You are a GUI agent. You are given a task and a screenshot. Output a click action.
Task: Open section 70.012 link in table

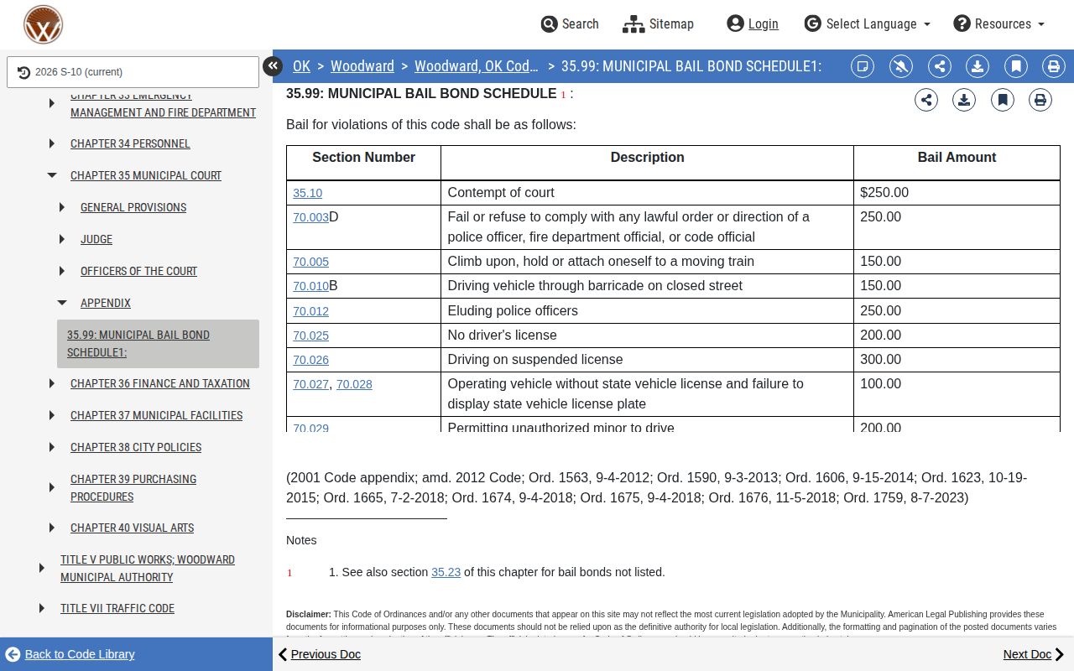point(310,311)
